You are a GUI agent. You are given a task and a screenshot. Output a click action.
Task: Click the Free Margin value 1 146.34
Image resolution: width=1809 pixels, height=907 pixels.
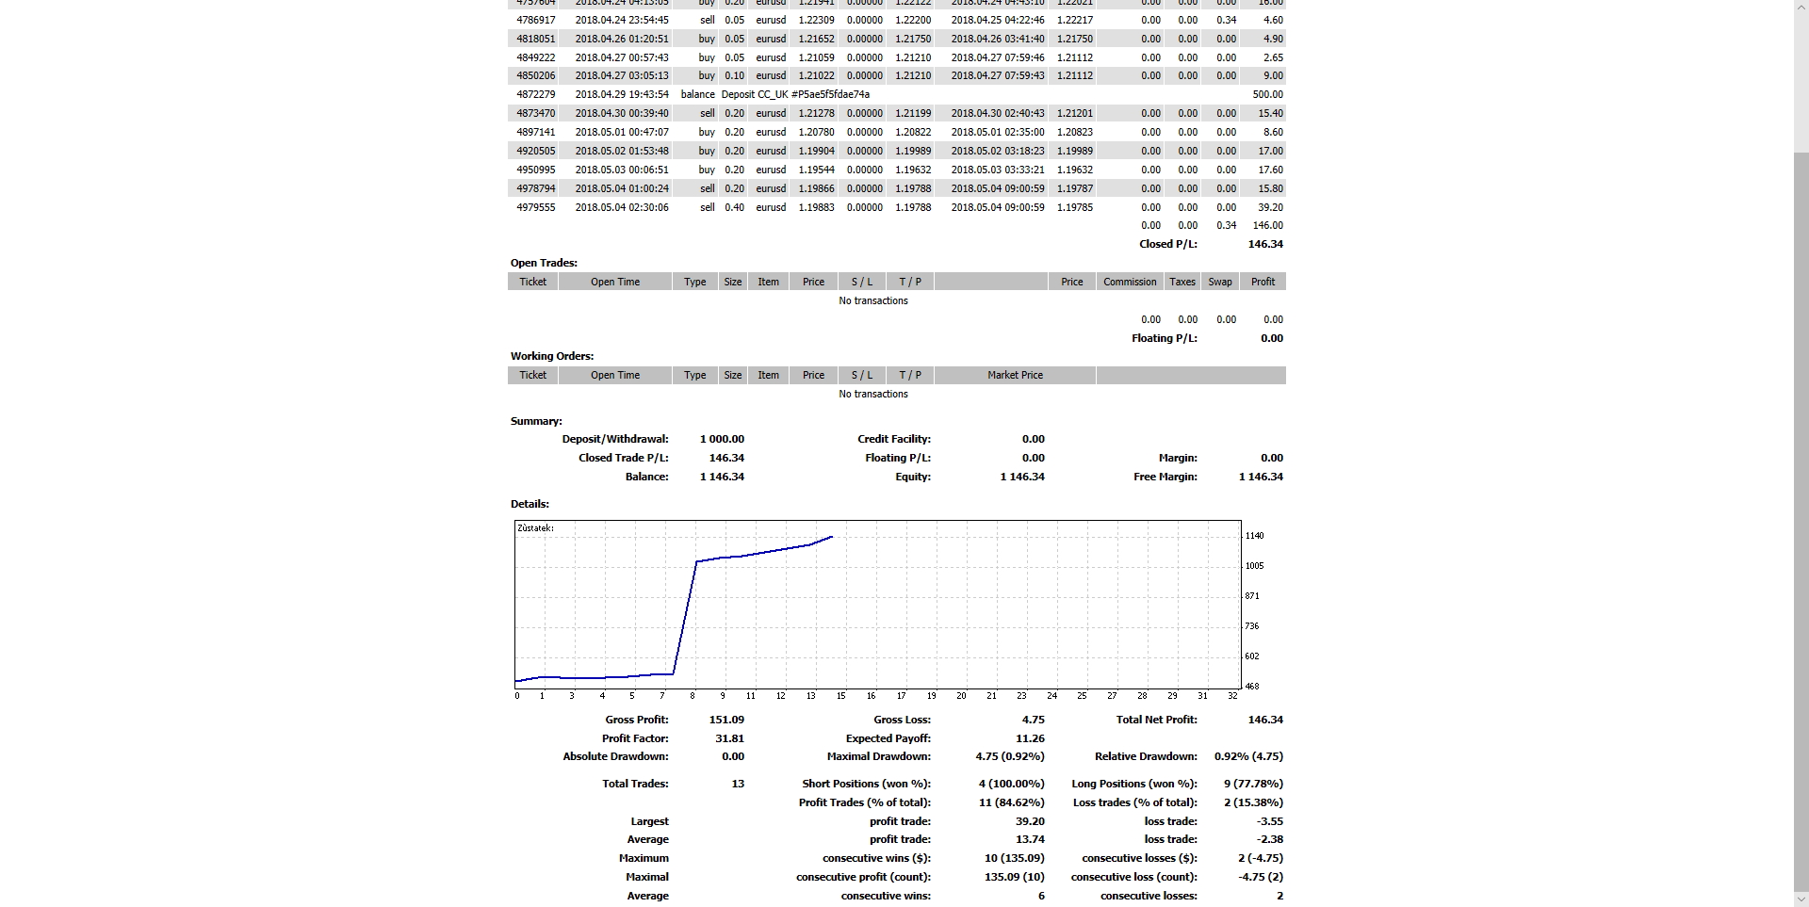tap(1261, 477)
